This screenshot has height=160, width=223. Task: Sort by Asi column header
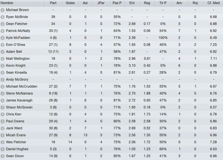85,3
